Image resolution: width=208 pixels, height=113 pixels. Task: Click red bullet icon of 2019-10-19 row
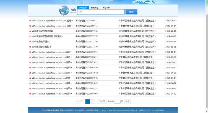click(x=30, y=57)
